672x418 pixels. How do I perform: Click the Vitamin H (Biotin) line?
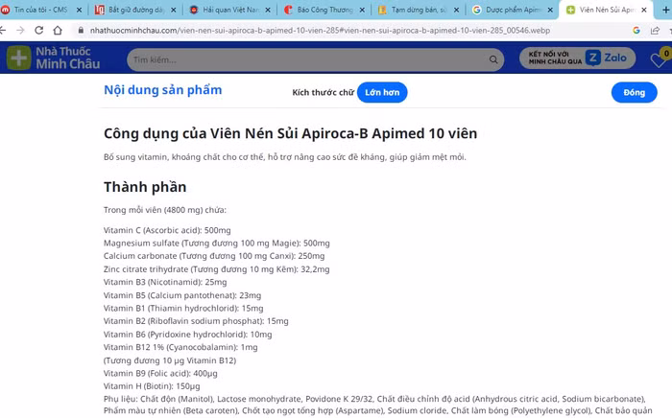click(x=152, y=386)
